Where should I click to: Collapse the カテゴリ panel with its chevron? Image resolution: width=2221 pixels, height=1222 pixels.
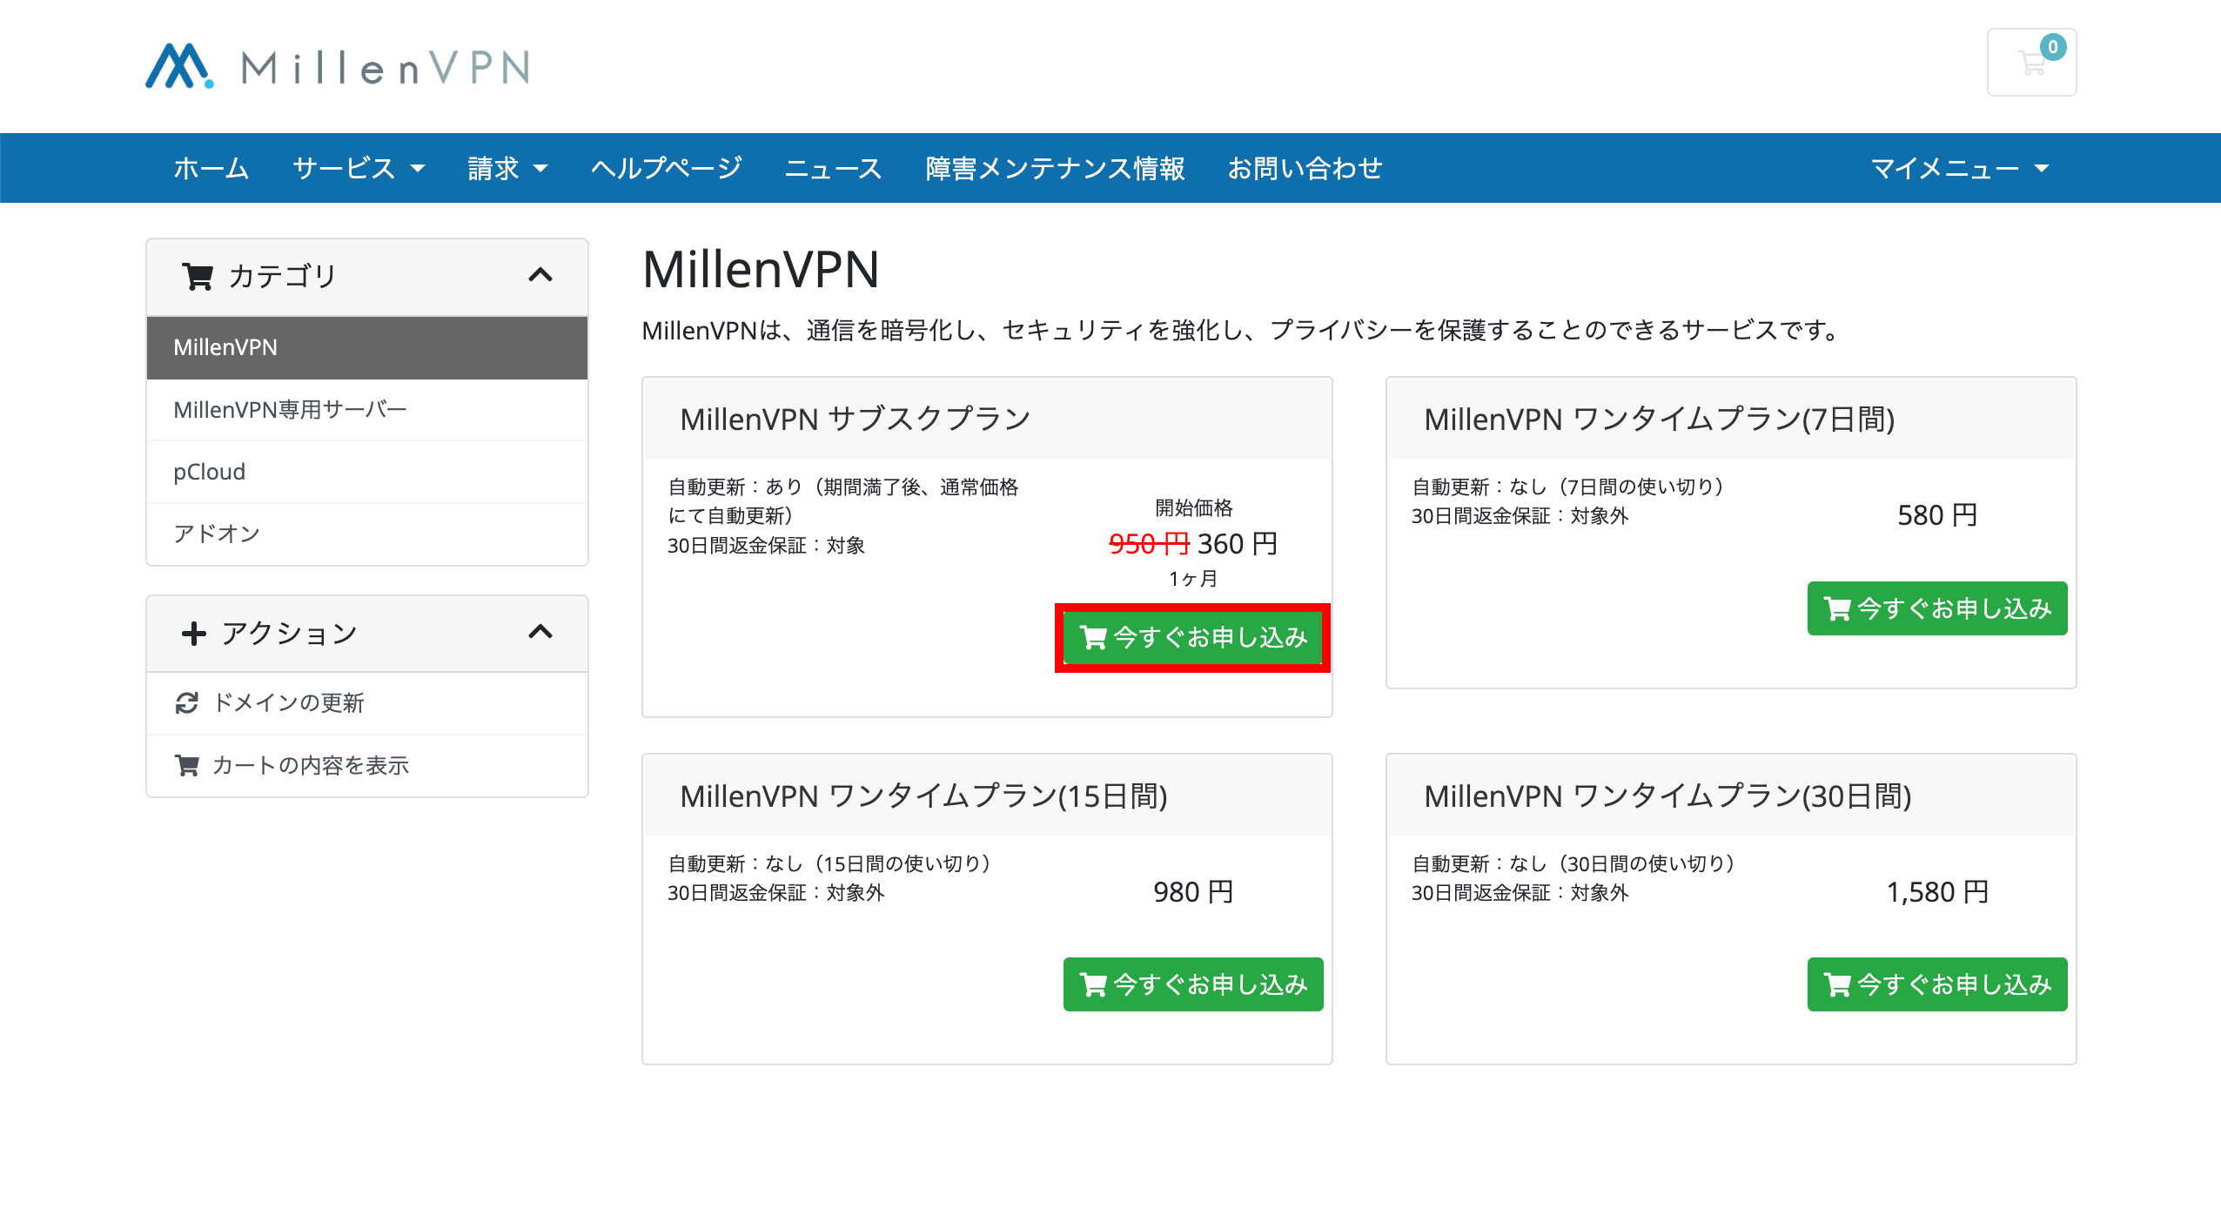coord(540,276)
